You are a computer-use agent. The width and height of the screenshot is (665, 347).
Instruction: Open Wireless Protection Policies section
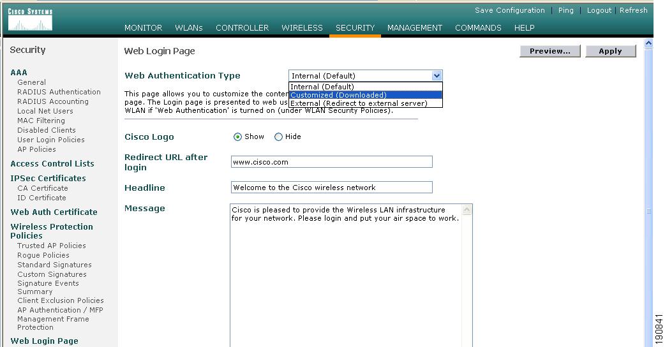point(52,232)
